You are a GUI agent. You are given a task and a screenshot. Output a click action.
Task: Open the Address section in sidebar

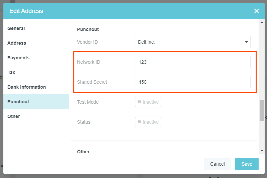[17, 43]
